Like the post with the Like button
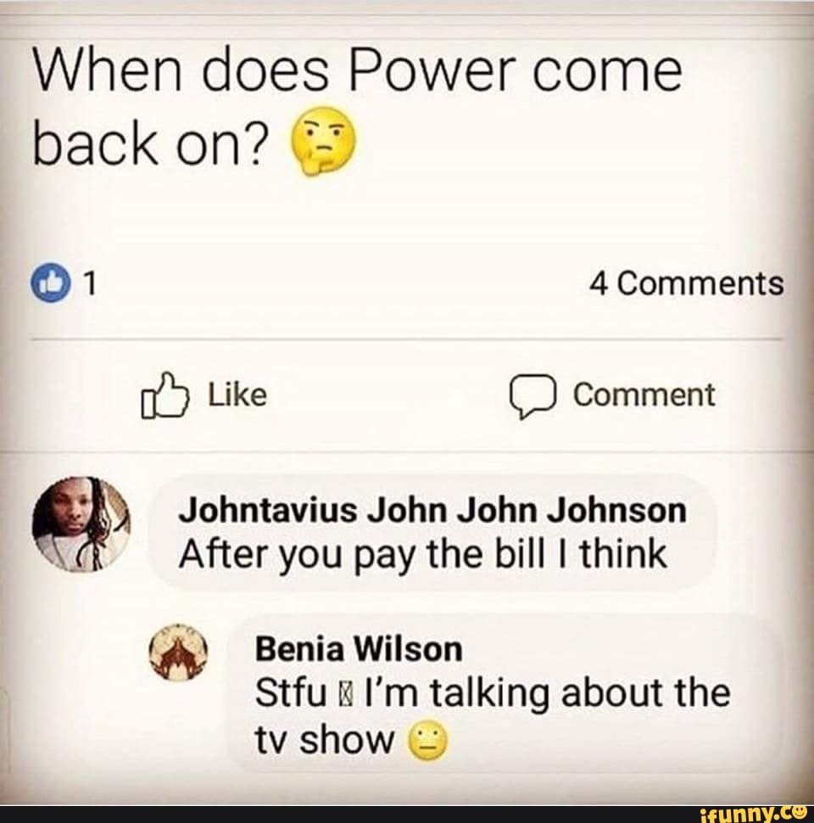The width and height of the screenshot is (814, 823). point(204,395)
